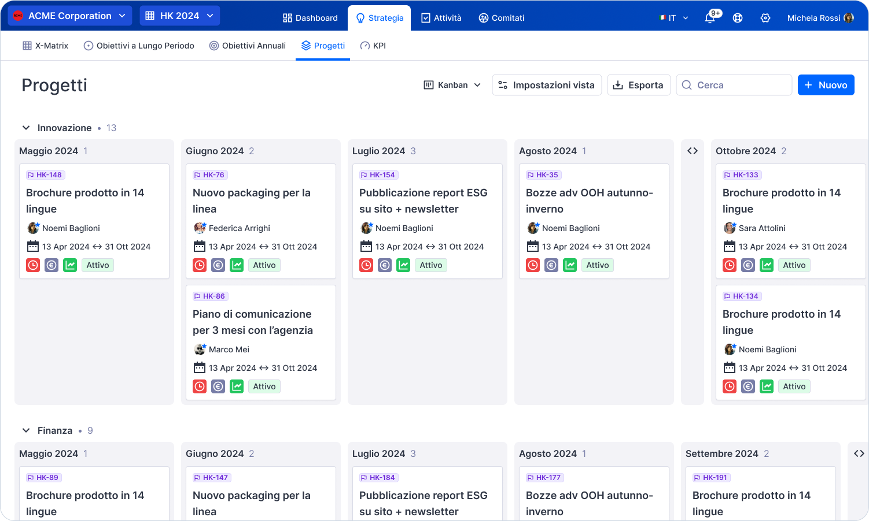Click the green chart icon on HK-148
This screenshot has height=521, width=869.
[x=71, y=265]
